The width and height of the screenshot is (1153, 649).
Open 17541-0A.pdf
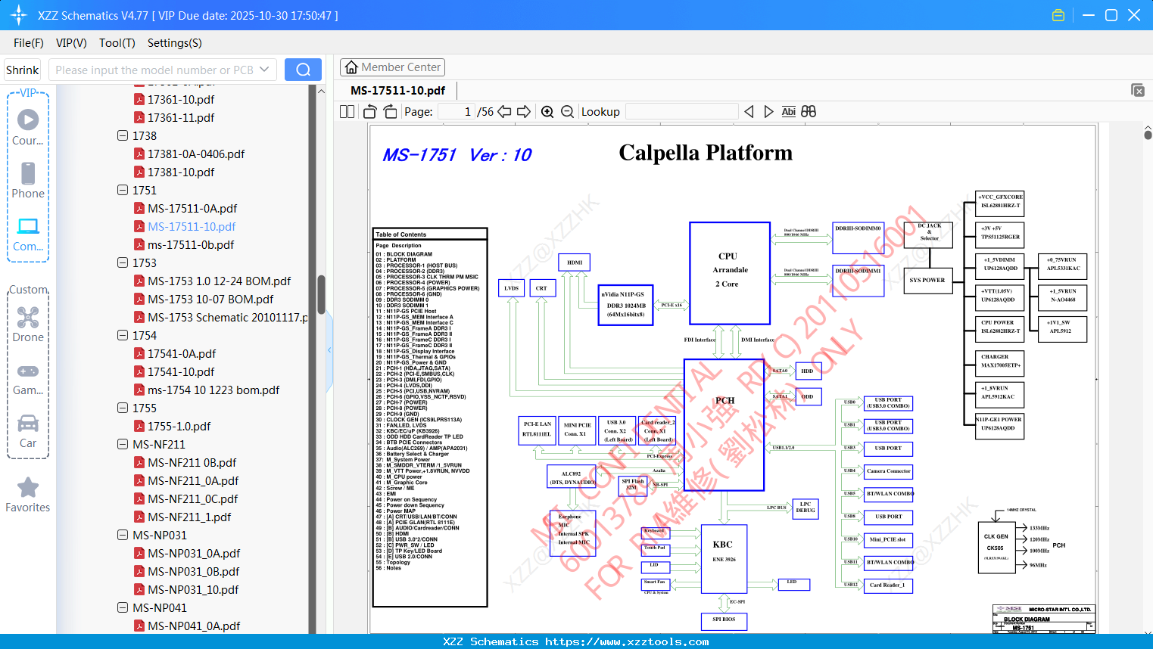pyautogui.click(x=182, y=353)
